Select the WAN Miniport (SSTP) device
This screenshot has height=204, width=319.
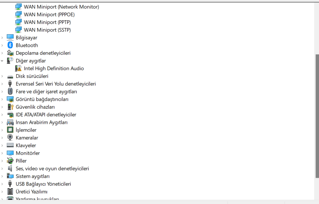pos(47,30)
